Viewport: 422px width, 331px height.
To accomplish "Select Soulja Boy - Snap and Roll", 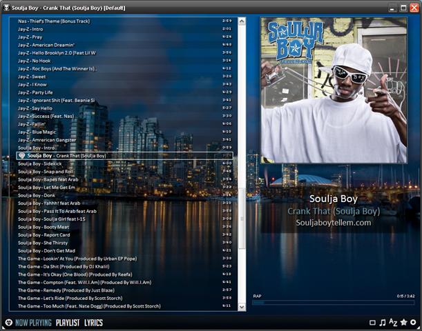I will (x=124, y=172).
